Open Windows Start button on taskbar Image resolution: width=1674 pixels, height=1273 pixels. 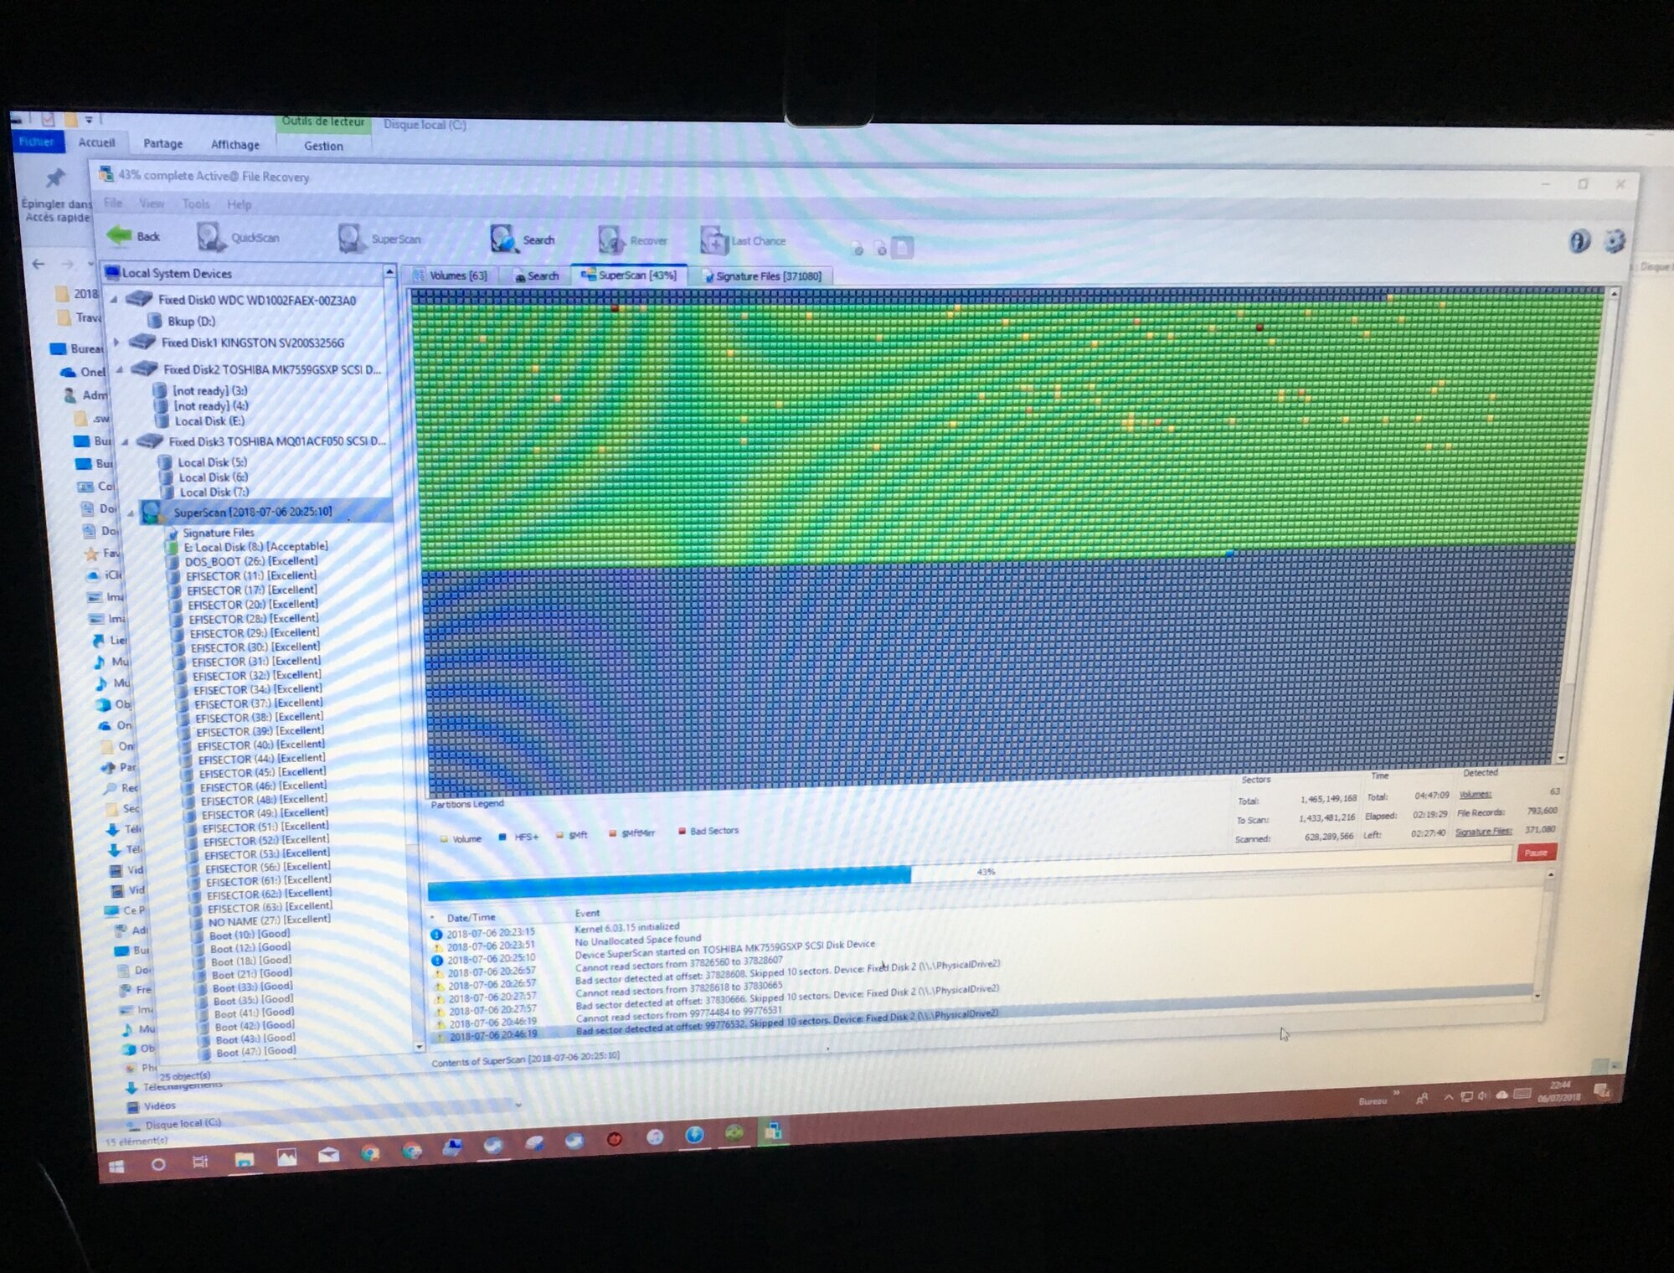tap(116, 1166)
